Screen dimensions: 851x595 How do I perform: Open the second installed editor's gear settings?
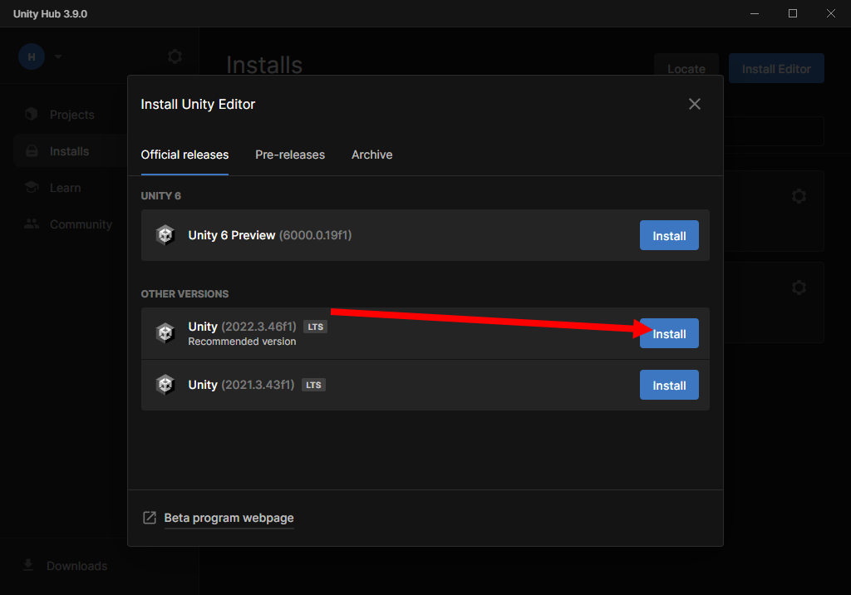click(799, 288)
